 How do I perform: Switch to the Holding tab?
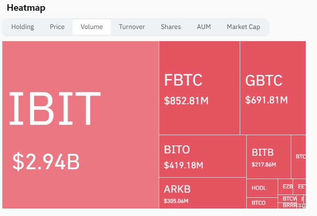tap(22, 27)
